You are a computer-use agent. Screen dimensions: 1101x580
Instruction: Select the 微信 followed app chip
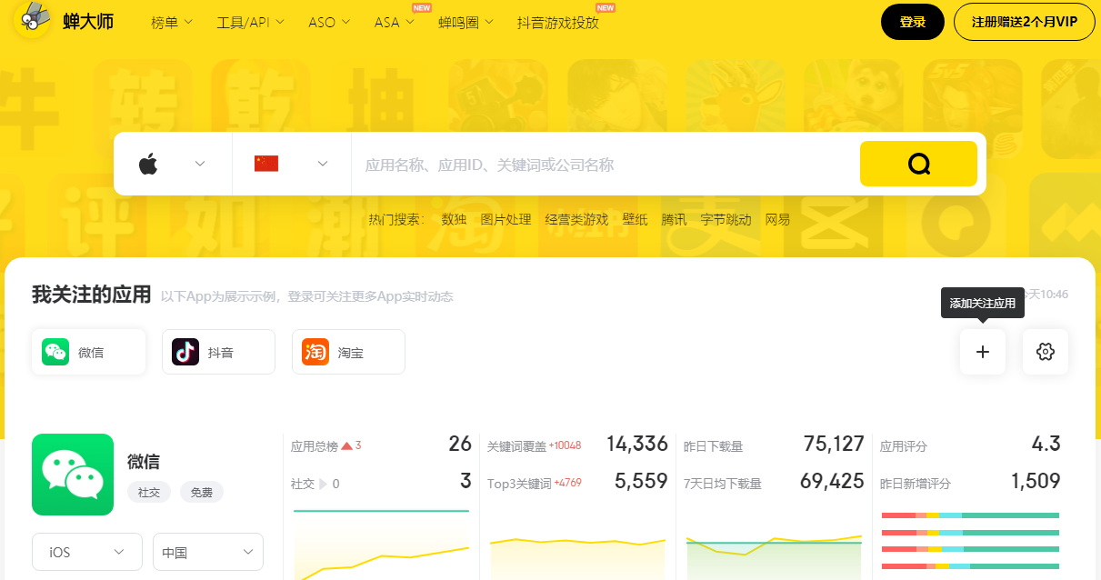point(88,352)
